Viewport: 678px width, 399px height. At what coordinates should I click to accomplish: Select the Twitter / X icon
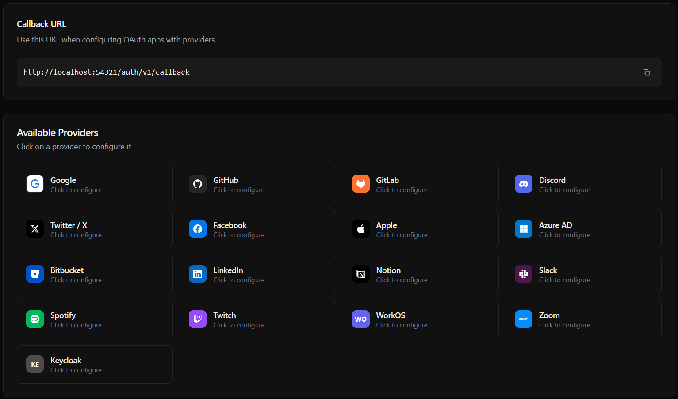coord(35,229)
